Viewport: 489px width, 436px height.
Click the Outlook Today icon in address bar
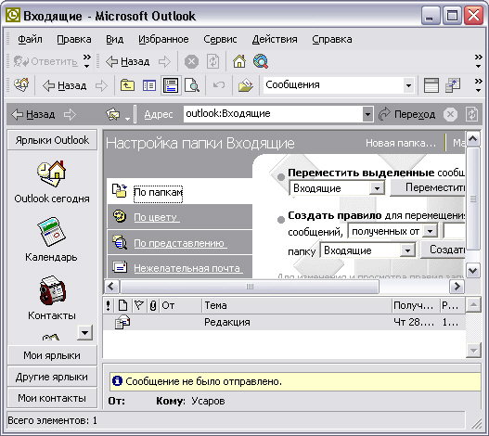tap(113, 114)
